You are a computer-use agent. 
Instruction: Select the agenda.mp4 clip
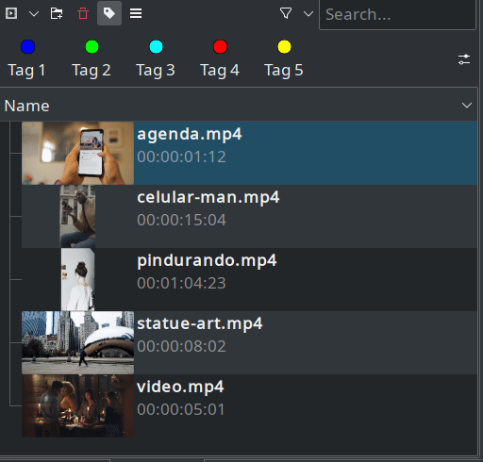coord(249,153)
